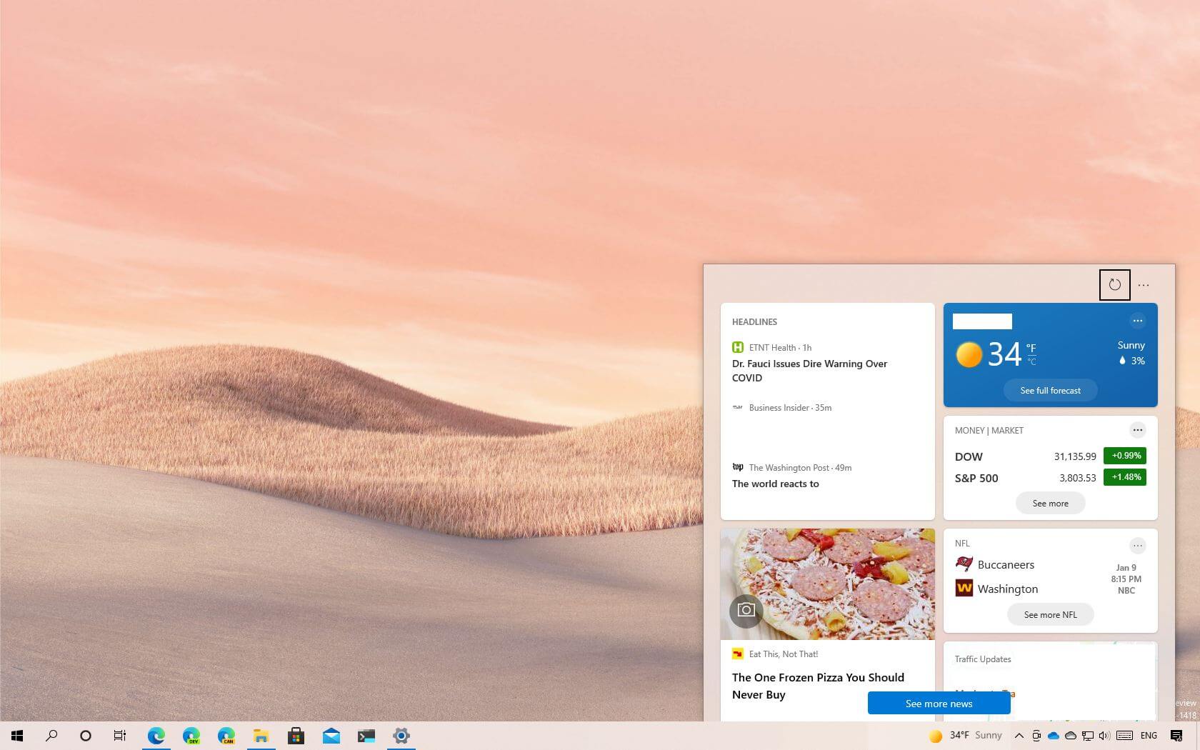Refresh the news and interests feed

click(1114, 284)
